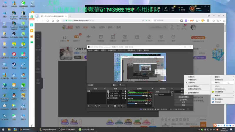Open Douyu 游戏 games dropdown
The image size is (235, 132).
pyautogui.click(x=110, y=27)
